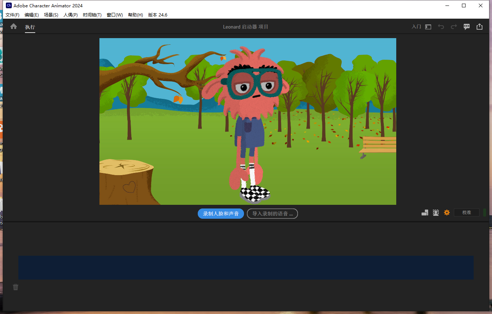Click the dark blue recording track area

click(x=246, y=267)
